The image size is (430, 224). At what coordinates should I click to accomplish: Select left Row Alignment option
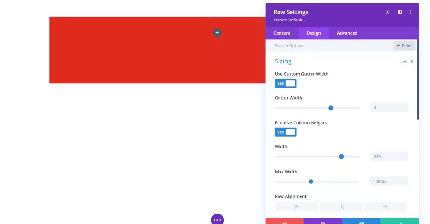297,206
